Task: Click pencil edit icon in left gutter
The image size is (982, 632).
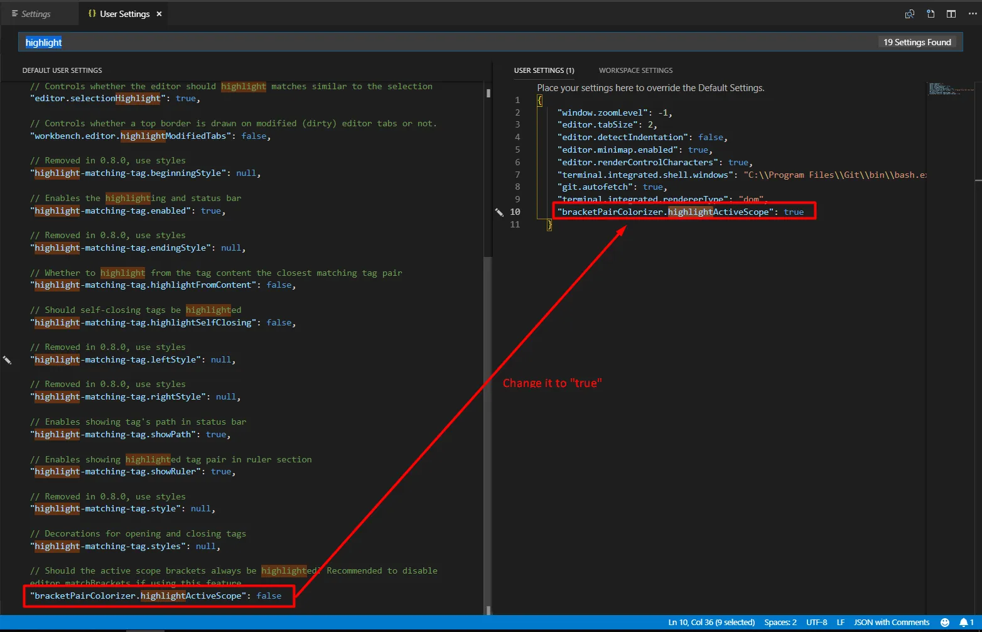Action: click(7, 360)
